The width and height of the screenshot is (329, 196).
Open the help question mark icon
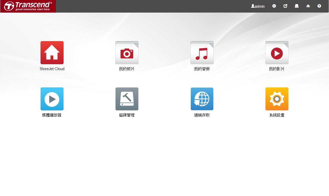319,6
